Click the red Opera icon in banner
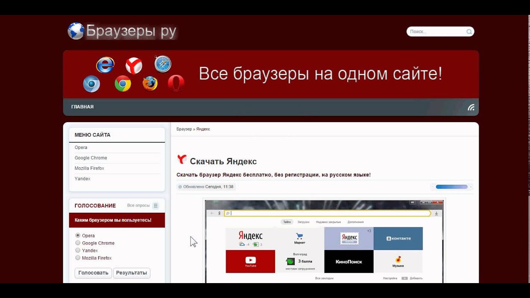530x298 pixels. (176, 83)
